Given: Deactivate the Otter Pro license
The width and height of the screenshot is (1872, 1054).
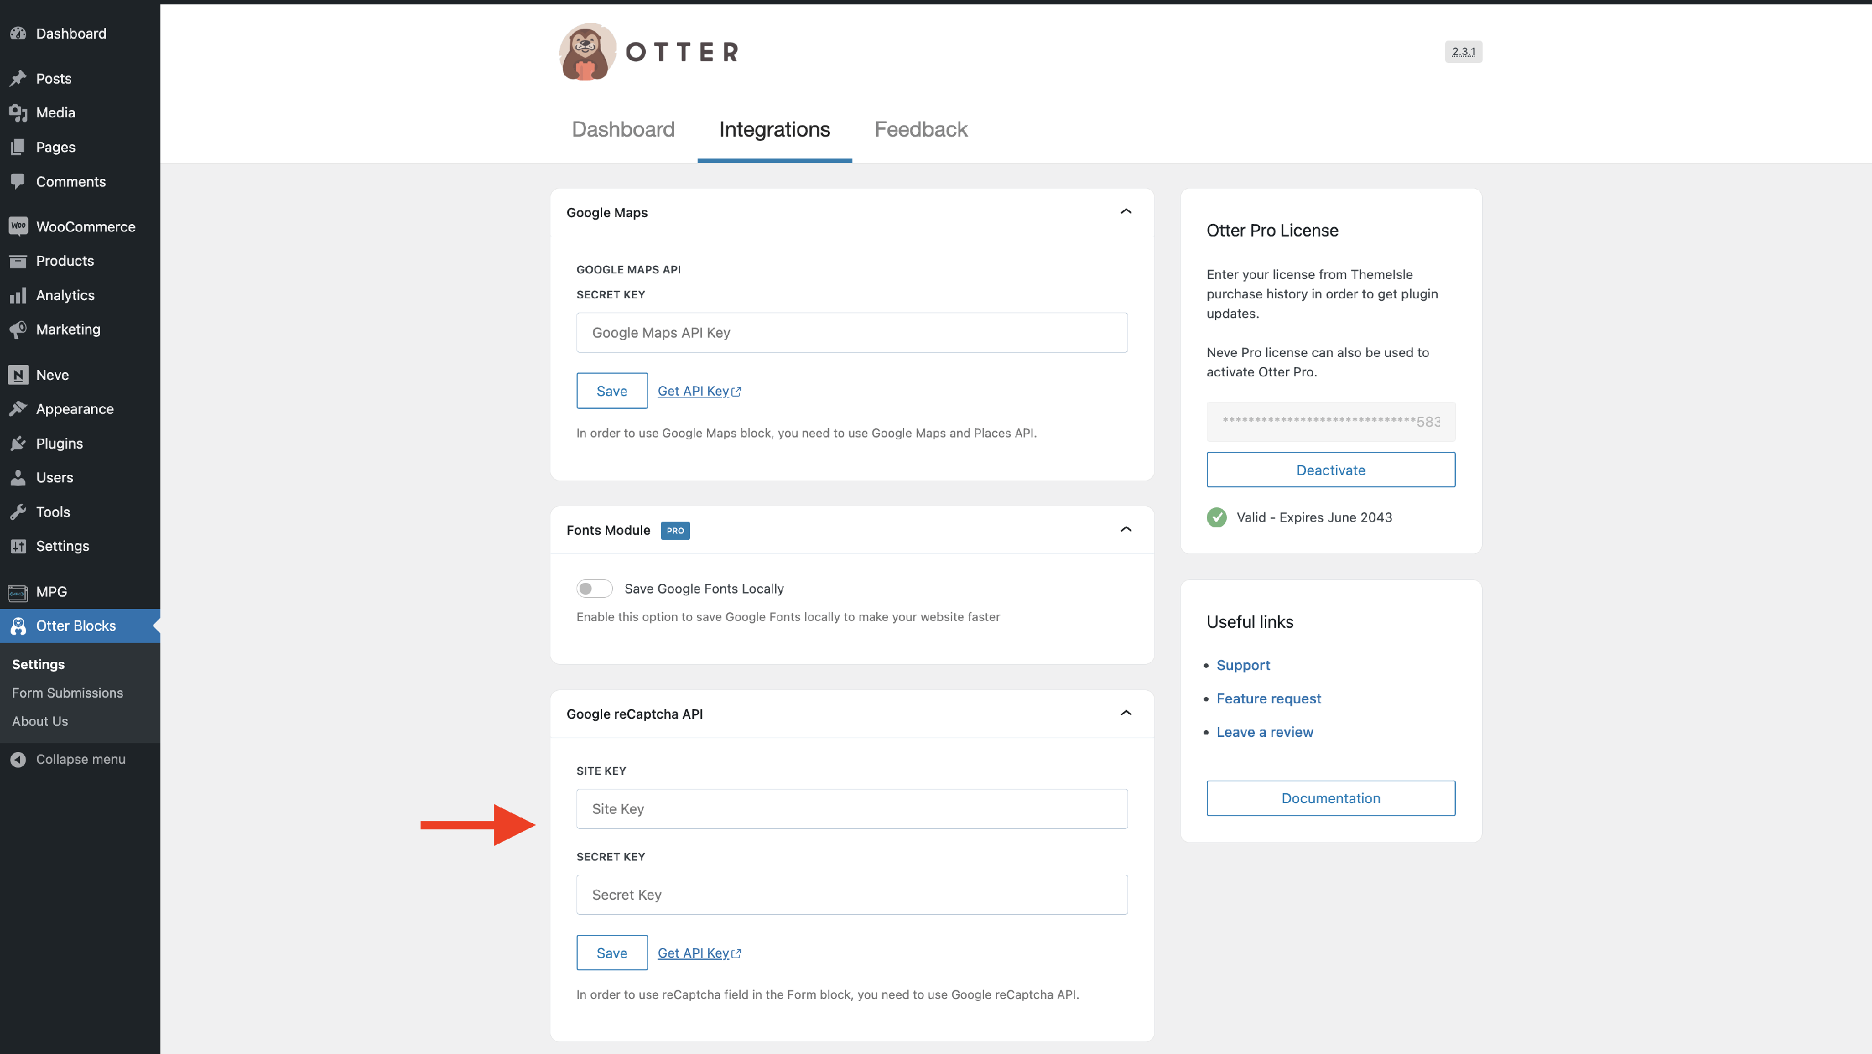Looking at the screenshot, I should click(x=1330, y=469).
